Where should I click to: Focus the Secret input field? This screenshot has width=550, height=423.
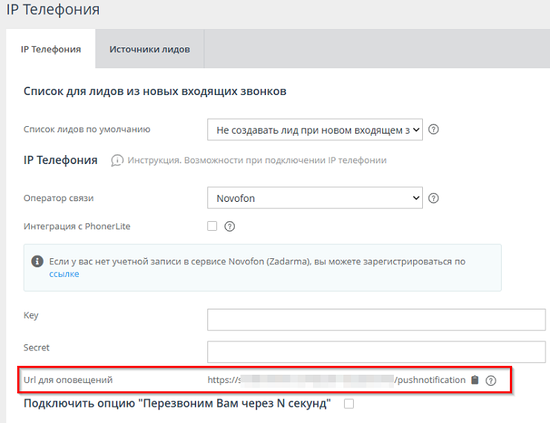point(376,351)
